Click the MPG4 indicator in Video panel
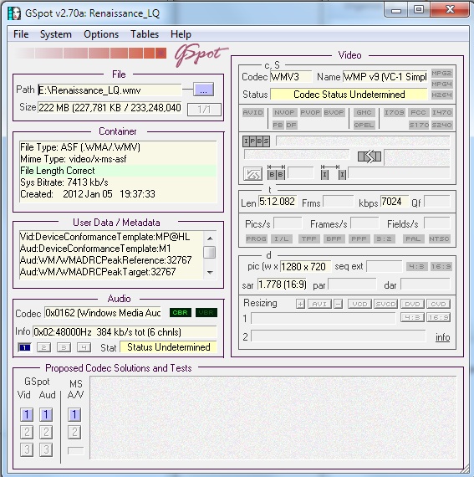Image resolution: width=474 pixels, height=477 pixels. (x=441, y=84)
